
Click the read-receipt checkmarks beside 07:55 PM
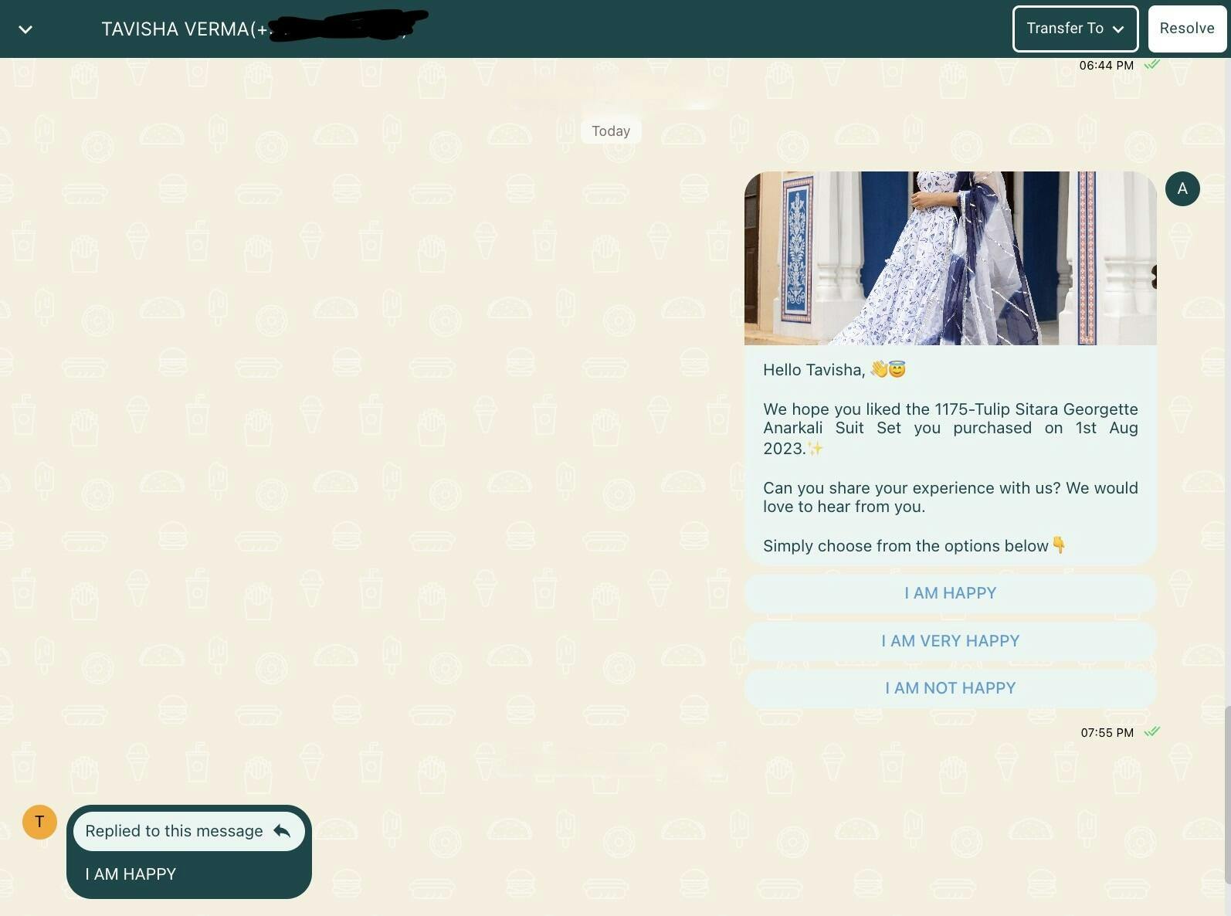[1151, 731]
